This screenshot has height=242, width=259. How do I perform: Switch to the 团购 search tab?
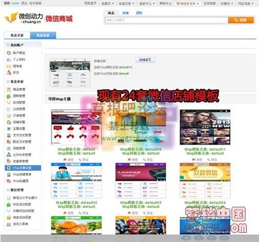coord(139,13)
